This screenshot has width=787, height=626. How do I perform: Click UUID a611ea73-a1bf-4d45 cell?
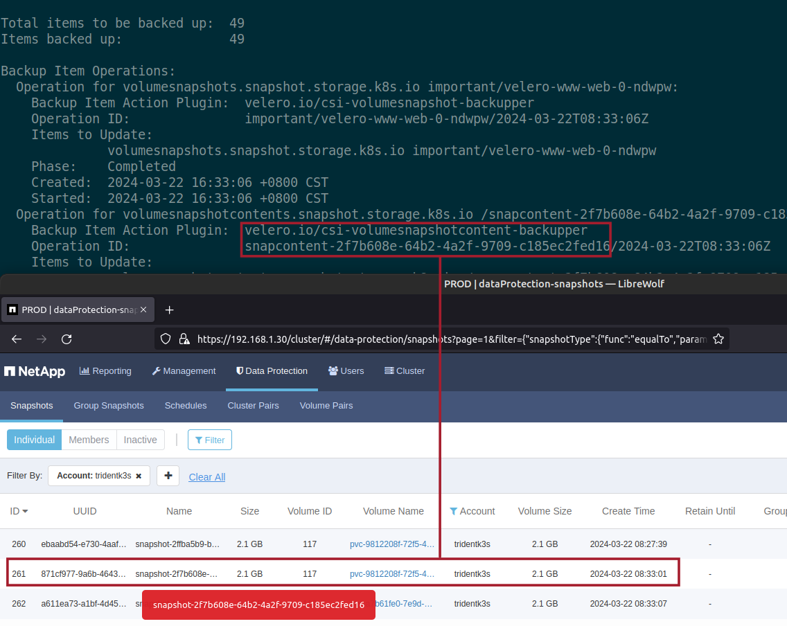84,604
